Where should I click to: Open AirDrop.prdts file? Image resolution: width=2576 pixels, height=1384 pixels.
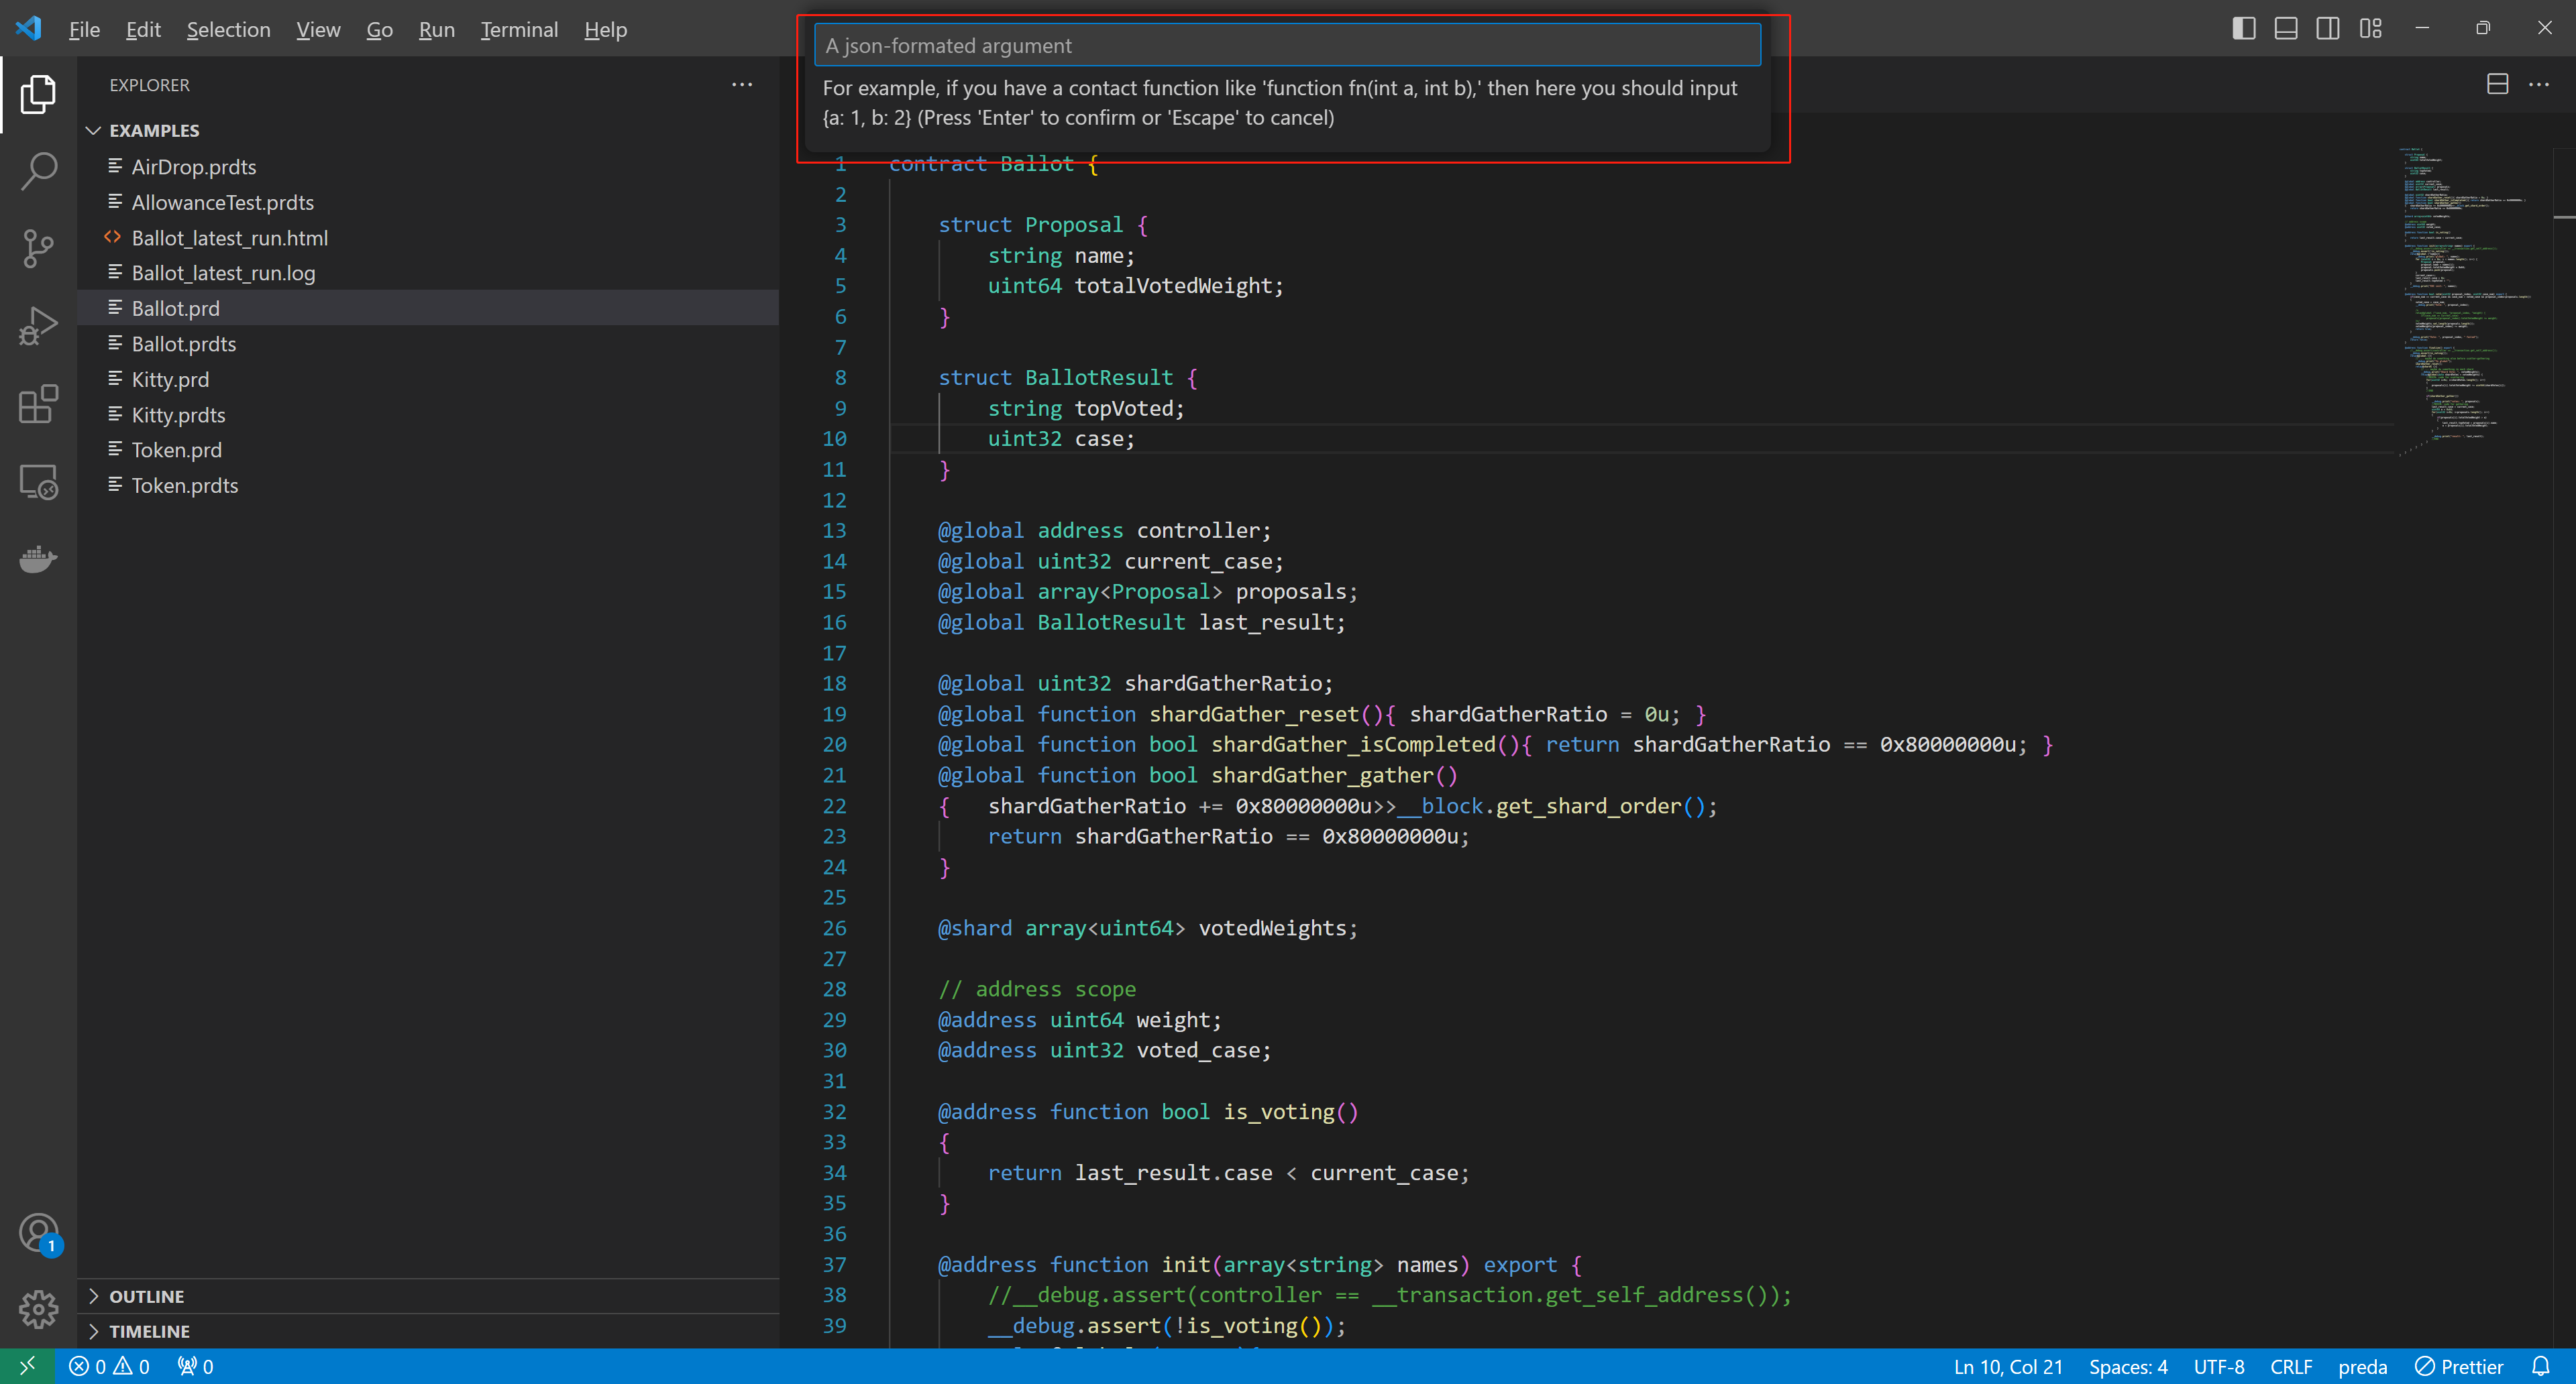(x=428, y=167)
